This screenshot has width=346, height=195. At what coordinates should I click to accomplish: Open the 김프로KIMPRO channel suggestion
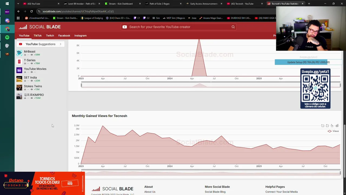pyautogui.click(x=34, y=95)
